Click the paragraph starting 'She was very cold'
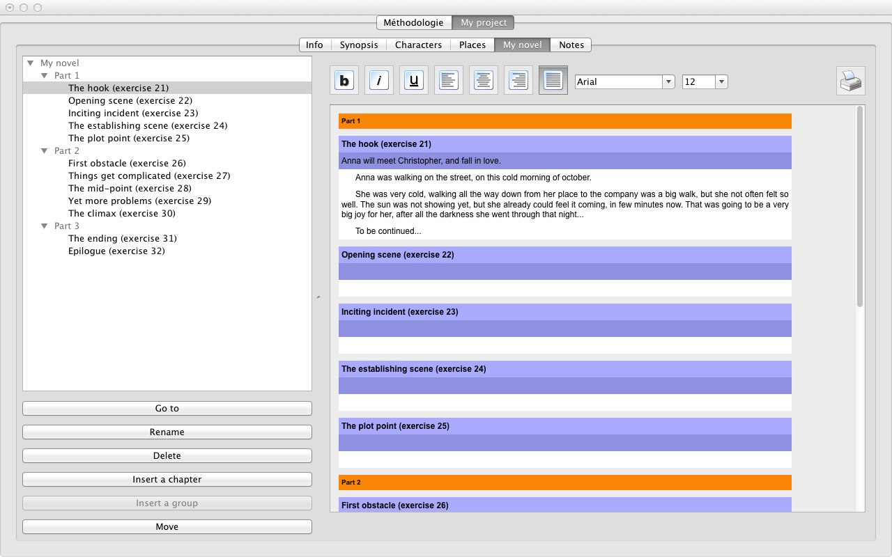 [565, 205]
